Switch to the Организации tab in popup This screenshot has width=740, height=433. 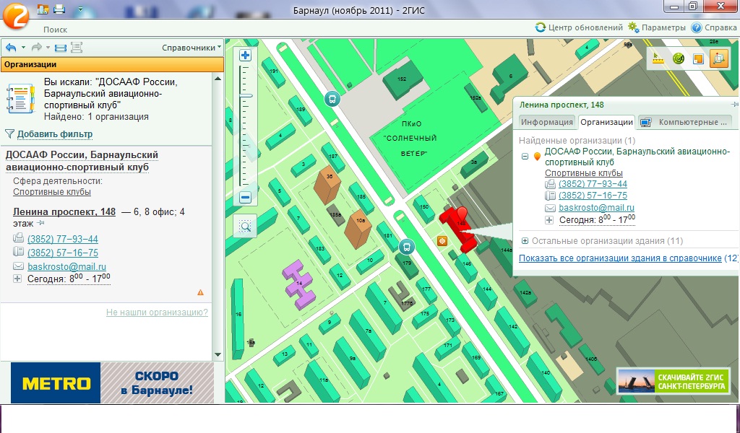point(606,122)
